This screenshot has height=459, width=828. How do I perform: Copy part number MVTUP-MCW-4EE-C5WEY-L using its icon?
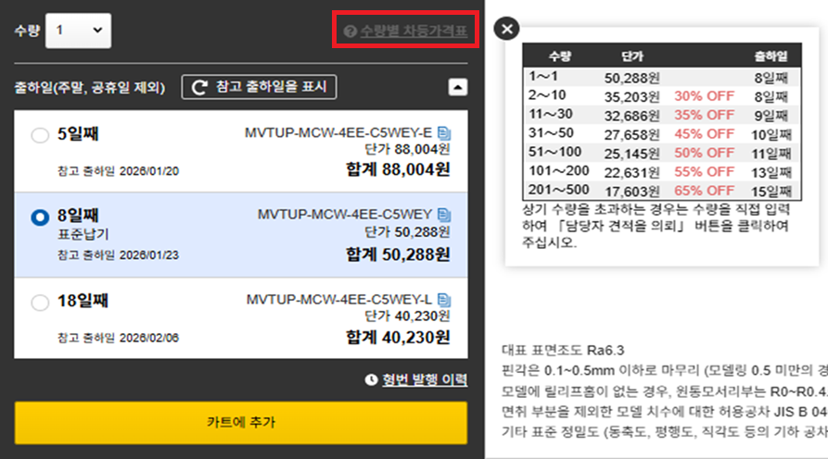point(443,300)
